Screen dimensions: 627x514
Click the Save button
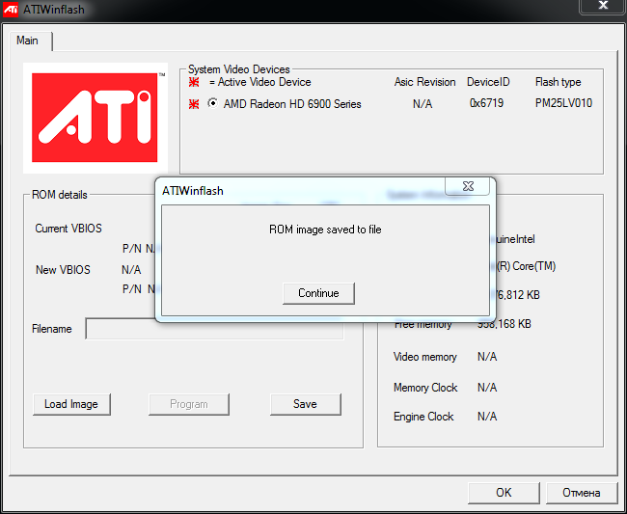pyautogui.click(x=306, y=404)
